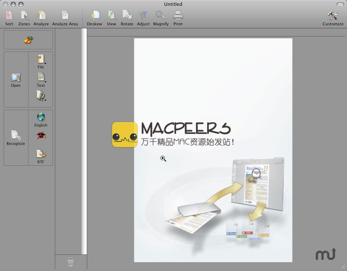Image resolution: width=347 pixels, height=271 pixels.
Task: Click the Open image button
Action: (16, 79)
